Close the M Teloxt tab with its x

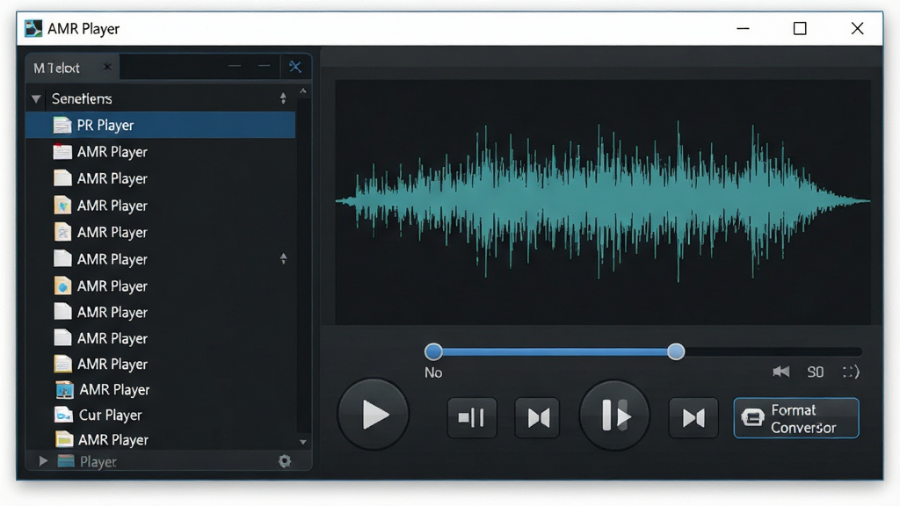click(x=106, y=67)
